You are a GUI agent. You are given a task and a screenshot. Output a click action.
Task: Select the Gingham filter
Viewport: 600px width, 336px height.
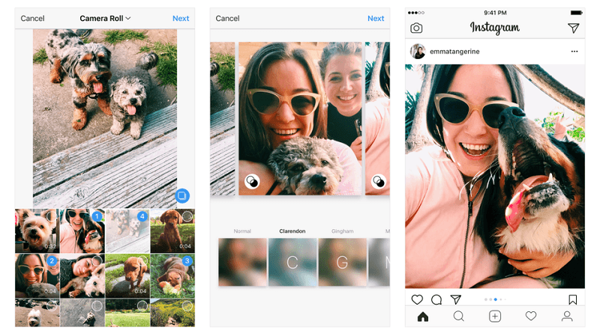pos(342,262)
